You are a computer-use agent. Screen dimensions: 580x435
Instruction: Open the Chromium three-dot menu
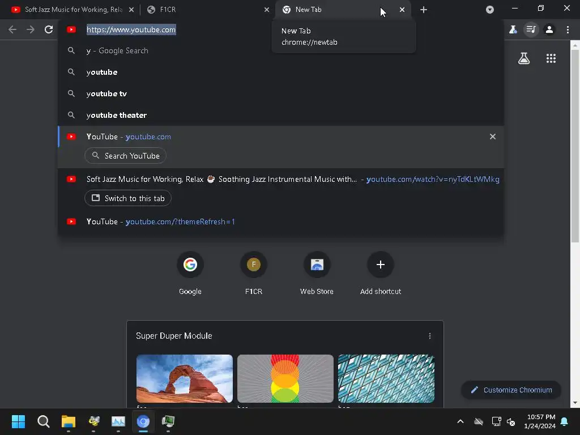click(568, 29)
